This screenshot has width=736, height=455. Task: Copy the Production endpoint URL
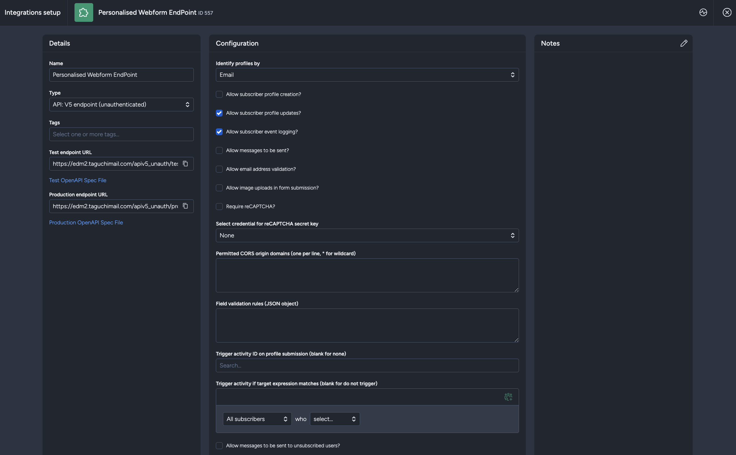185,206
